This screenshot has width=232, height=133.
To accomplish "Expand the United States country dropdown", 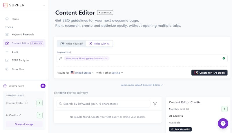I will 82,73.
